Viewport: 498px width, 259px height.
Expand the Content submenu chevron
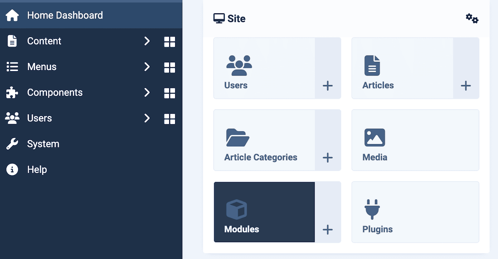pos(147,41)
